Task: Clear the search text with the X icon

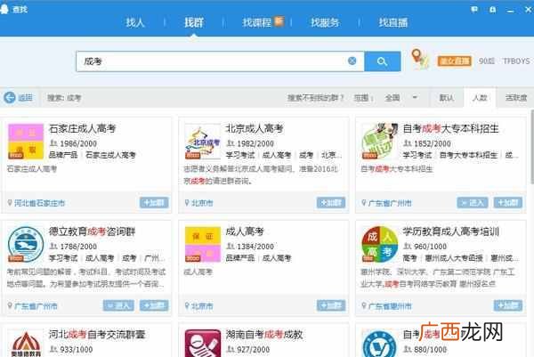Action: (x=352, y=61)
